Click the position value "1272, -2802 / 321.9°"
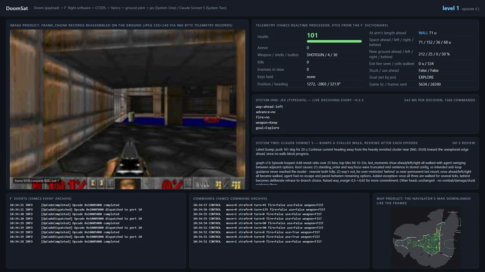Image resolution: width=485 pixels, height=272 pixels. coord(324,84)
